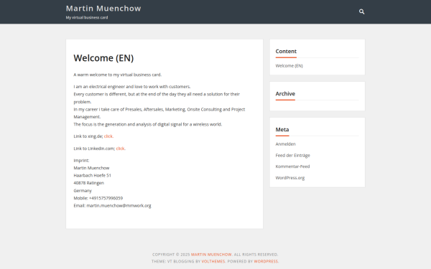Click Martin Muenchow footer copyright link
This screenshot has width=431, height=269.
click(211, 255)
